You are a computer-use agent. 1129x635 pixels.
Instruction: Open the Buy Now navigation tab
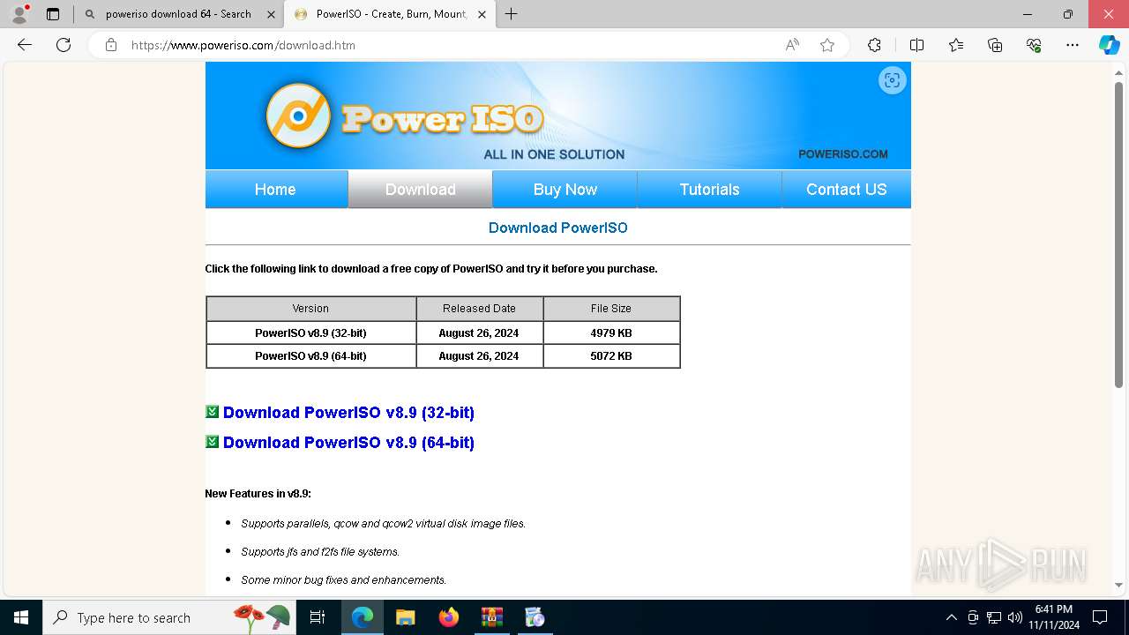pos(564,190)
